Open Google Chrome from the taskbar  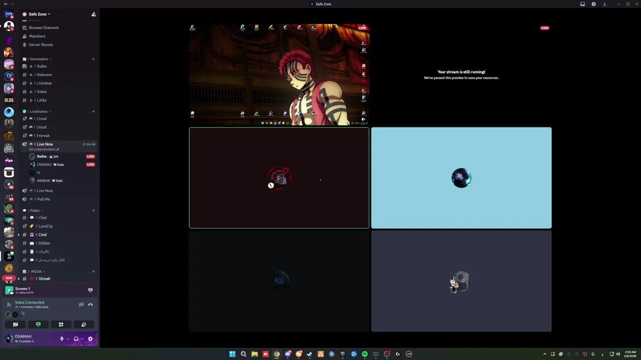click(276, 354)
